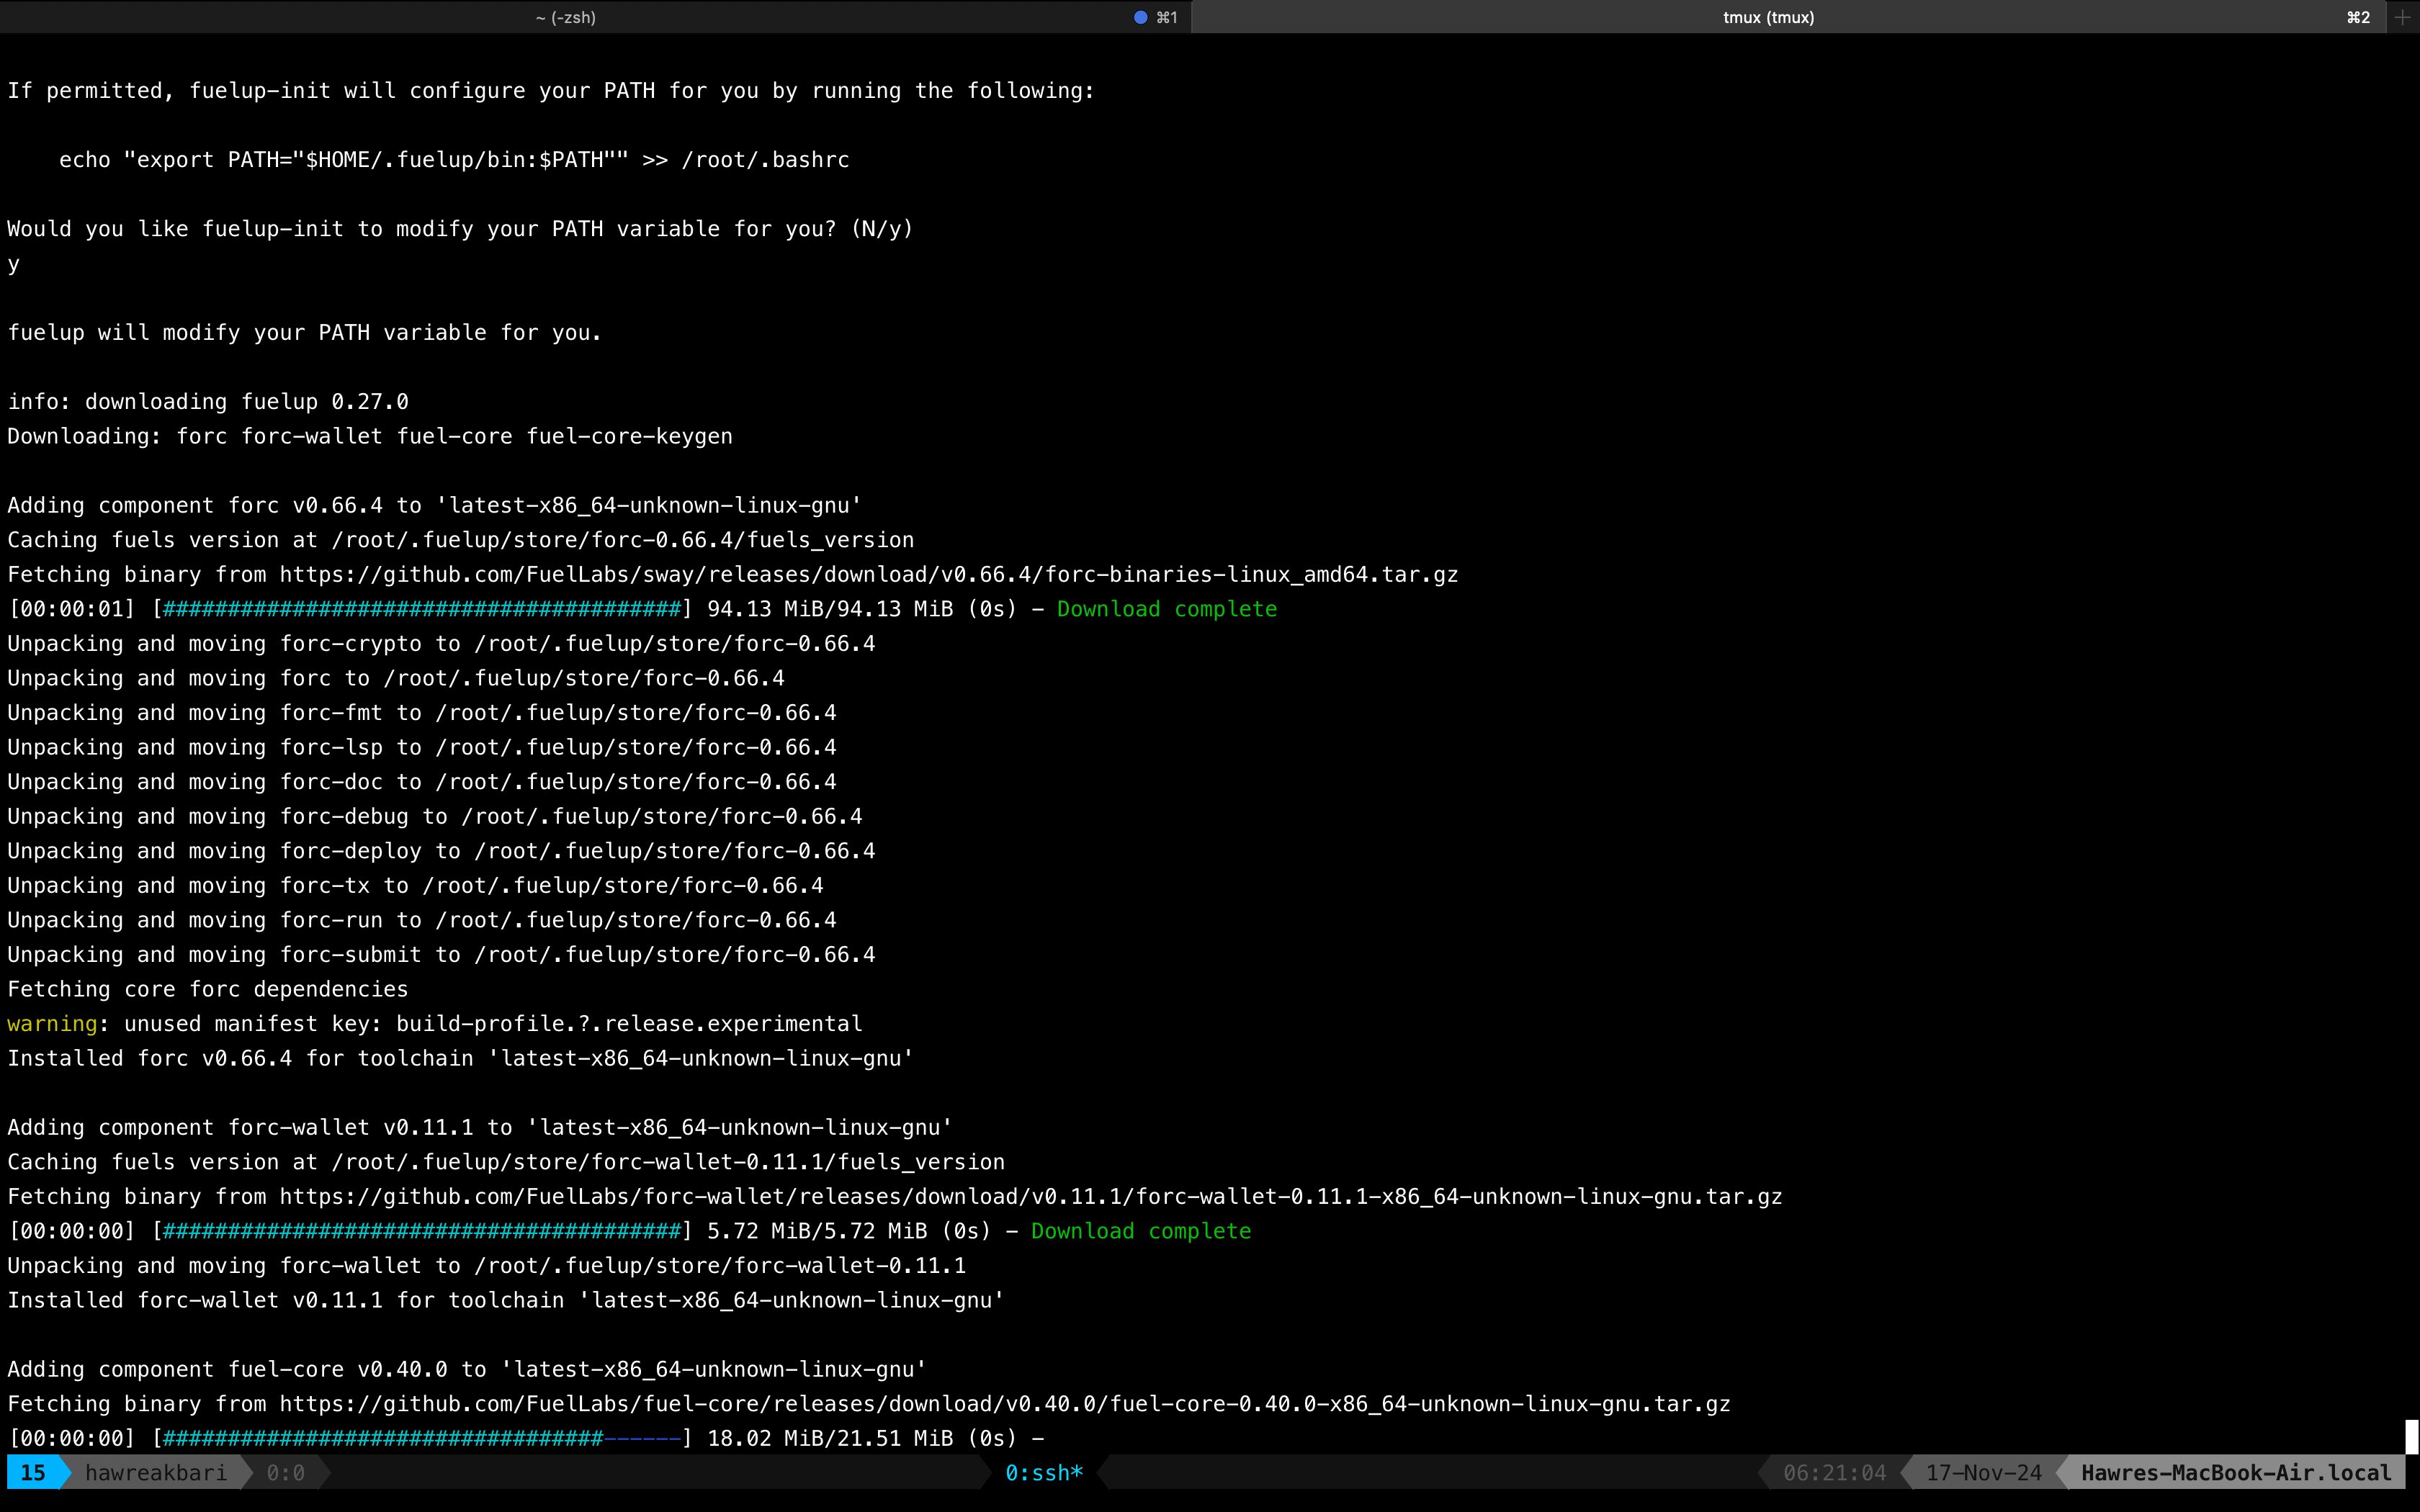
Task: Switch to the tmux (tmux) tab
Action: [x=1768, y=17]
